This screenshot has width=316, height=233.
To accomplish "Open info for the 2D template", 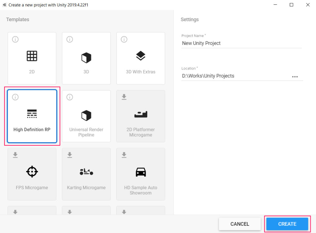I will point(15,39).
